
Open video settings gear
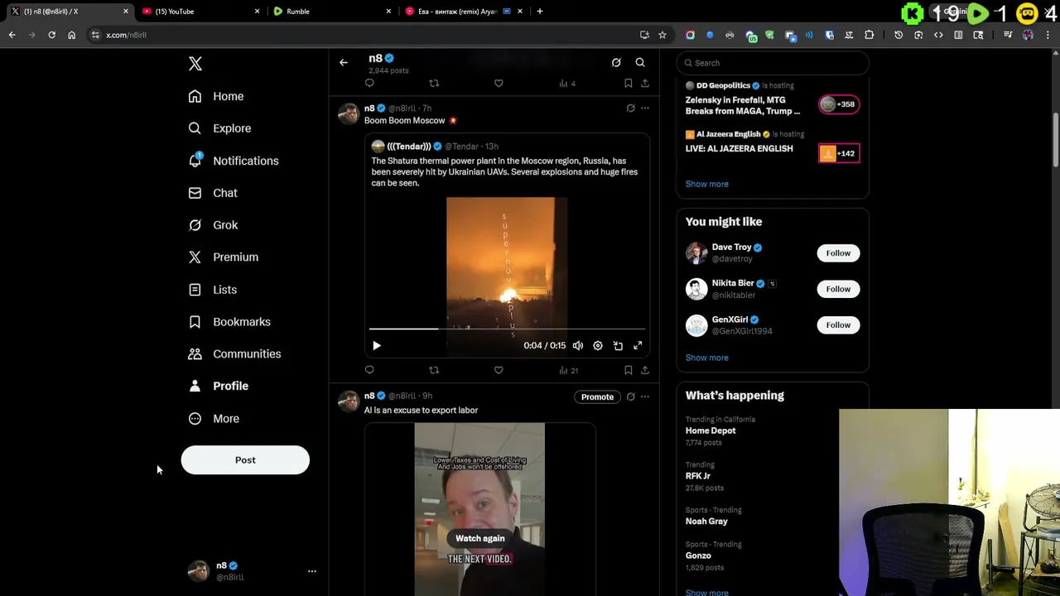(598, 346)
